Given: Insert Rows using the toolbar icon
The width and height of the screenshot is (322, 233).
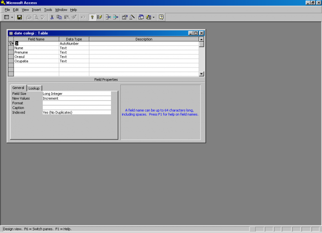Looking at the screenshot, I should click(x=108, y=17).
